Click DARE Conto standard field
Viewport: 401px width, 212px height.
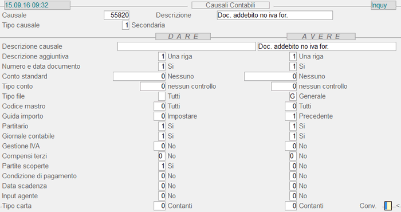[x=139, y=76]
